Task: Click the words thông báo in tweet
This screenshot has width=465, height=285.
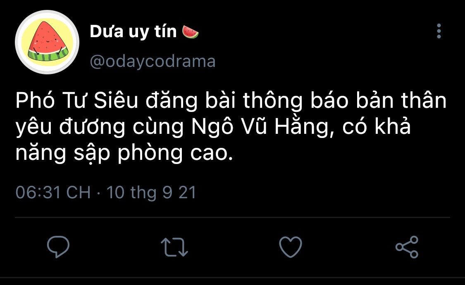Action: 296,100
